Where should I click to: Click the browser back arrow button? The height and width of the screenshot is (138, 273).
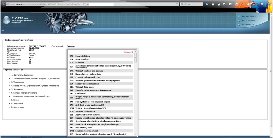(x=4, y=4)
